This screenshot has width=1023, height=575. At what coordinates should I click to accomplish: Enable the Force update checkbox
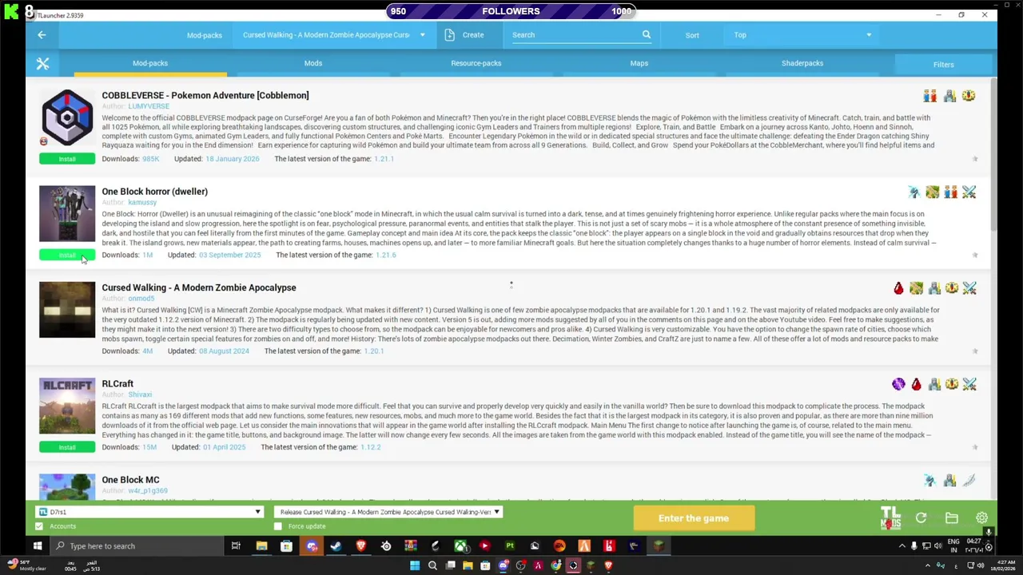[x=278, y=526]
